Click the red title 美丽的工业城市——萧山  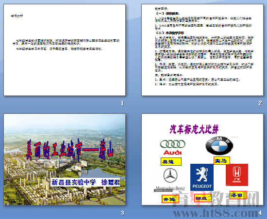click(70, 150)
